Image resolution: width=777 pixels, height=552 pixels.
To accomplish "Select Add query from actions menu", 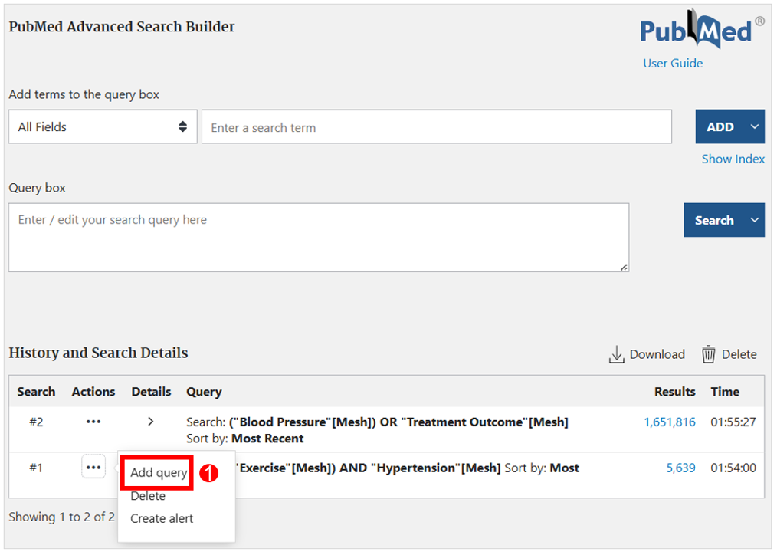I will tap(159, 472).
